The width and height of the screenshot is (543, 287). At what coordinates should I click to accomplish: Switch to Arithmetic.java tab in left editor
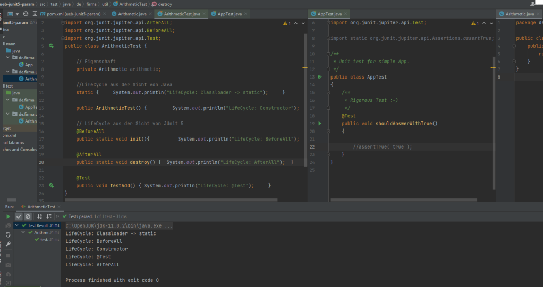pos(132,14)
